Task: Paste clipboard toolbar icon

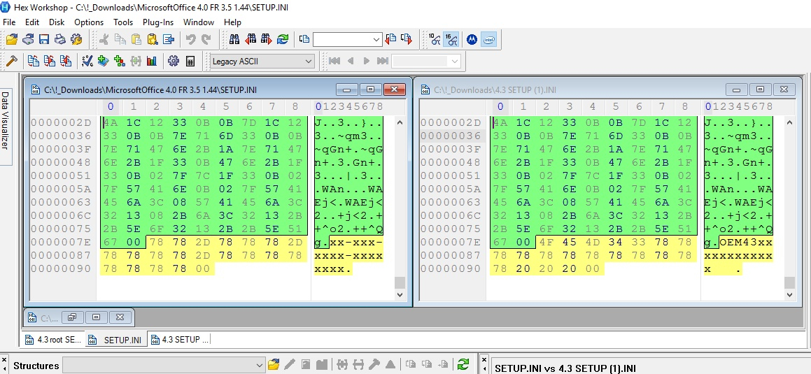Action: (x=136, y=39)
